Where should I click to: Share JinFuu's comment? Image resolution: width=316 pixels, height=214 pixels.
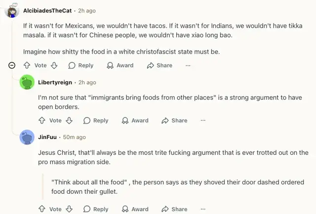click(x=174, y=209)
